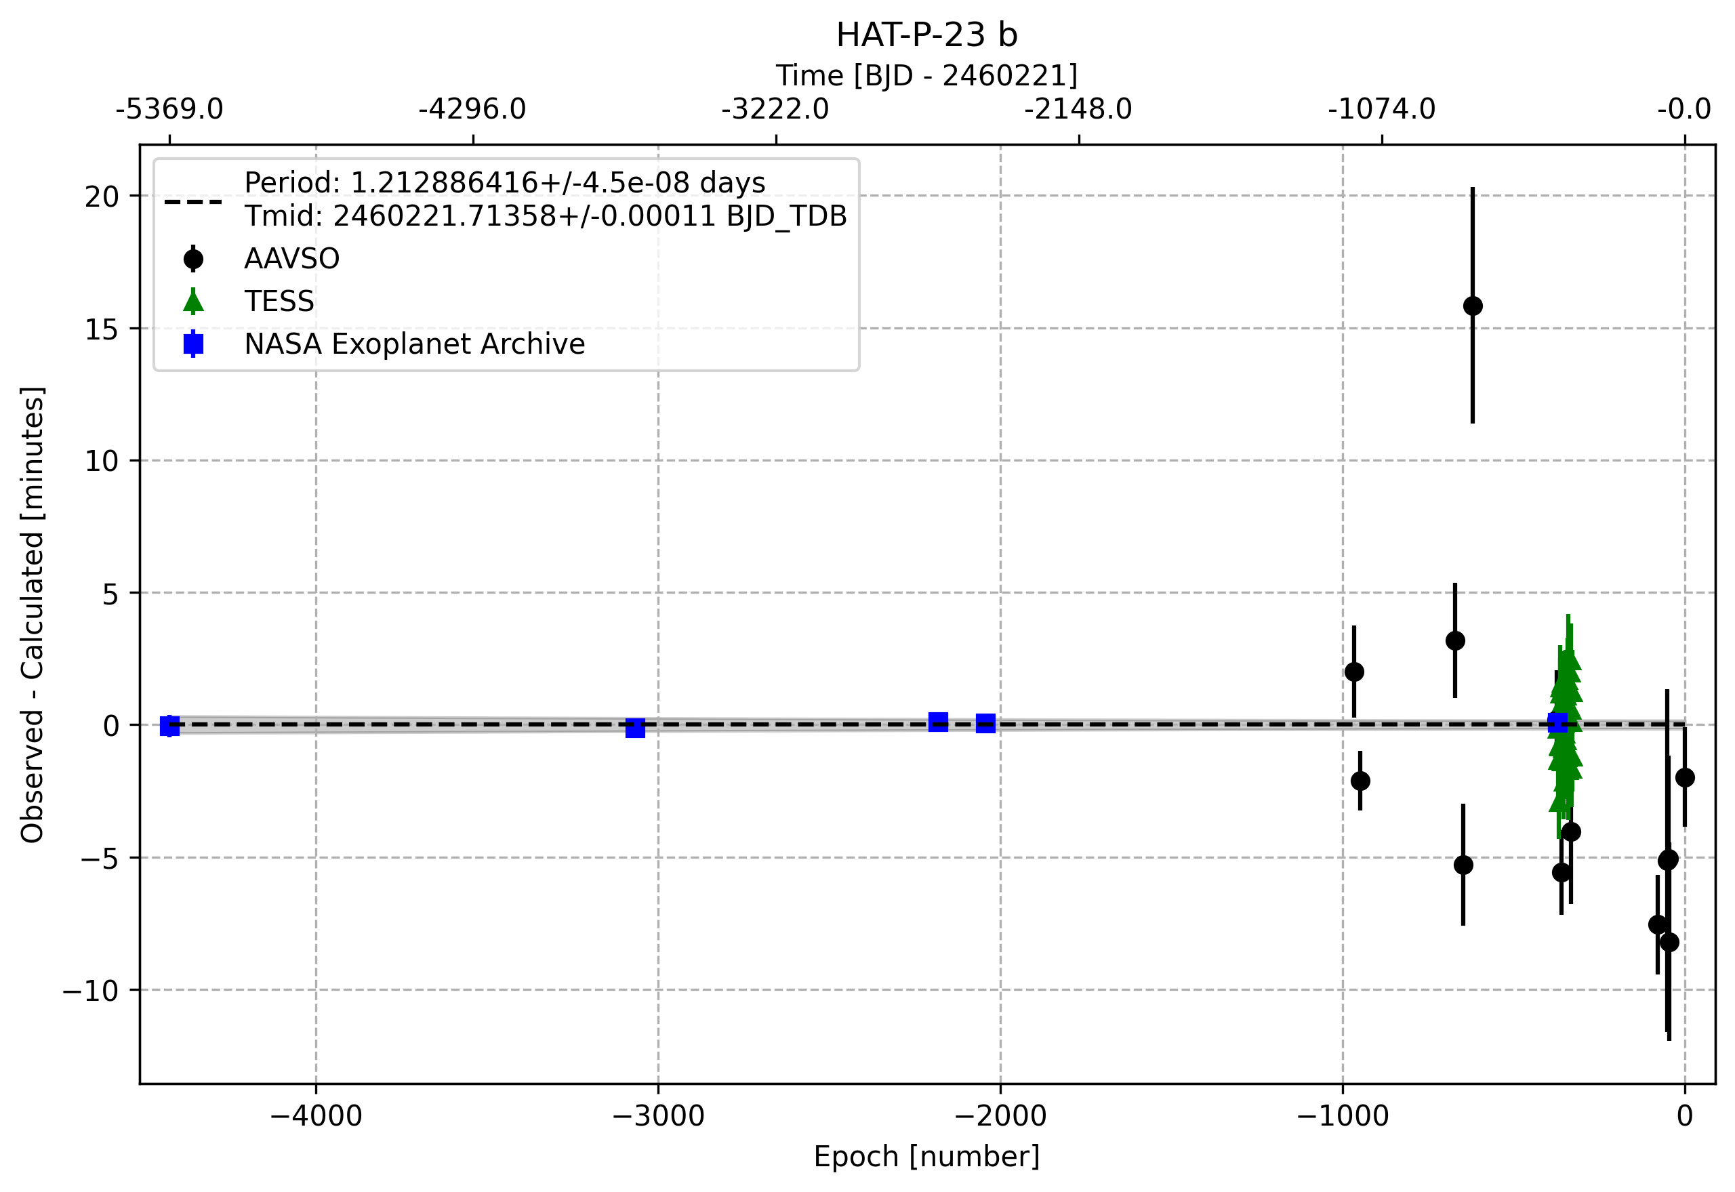Screen dimensions: 1735x1192
Task: Select the top axis tick label -3222.0
Action: 776,110
